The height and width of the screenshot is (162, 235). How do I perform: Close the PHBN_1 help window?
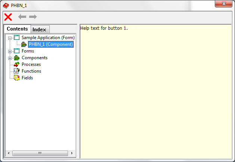click(224, 4)
